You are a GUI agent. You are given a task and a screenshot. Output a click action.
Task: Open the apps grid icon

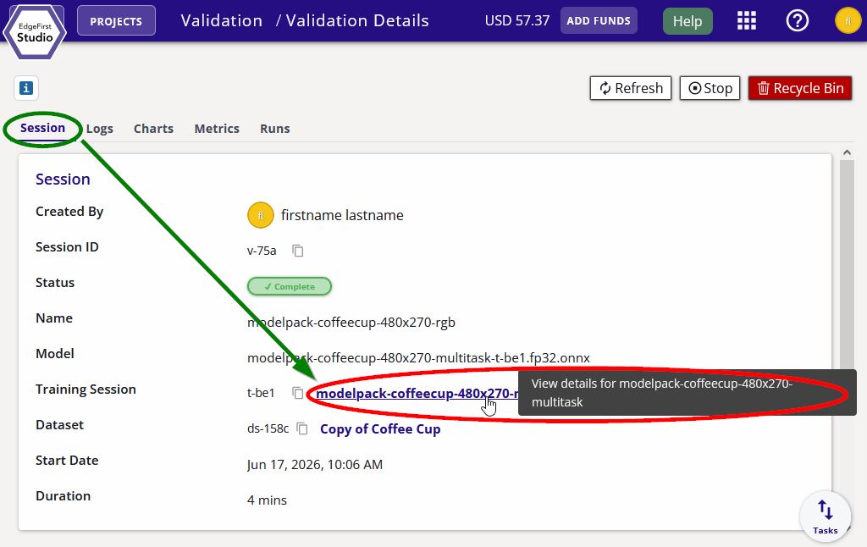coord(747,21)
